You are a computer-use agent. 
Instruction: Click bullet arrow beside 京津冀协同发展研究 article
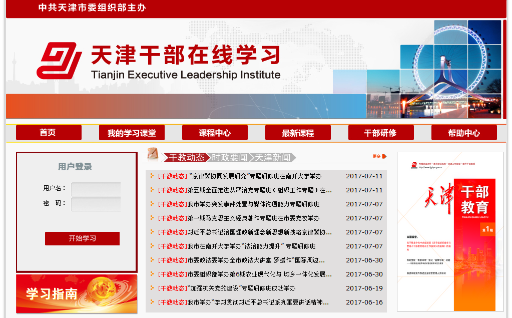(x=152, y=176)
